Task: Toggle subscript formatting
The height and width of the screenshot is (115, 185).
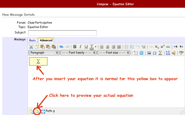Action: click(x=157, y=47)
